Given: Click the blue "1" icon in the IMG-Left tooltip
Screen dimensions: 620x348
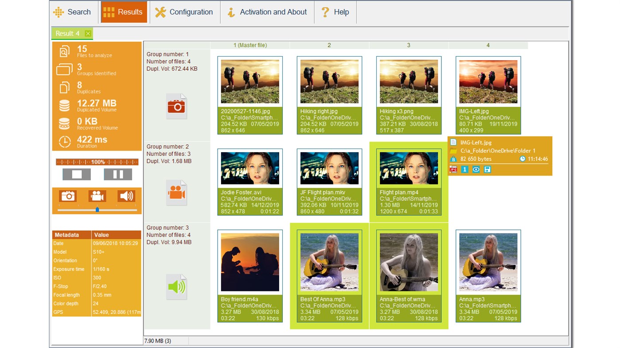Looking at the screenshot, I should point(464,169).
